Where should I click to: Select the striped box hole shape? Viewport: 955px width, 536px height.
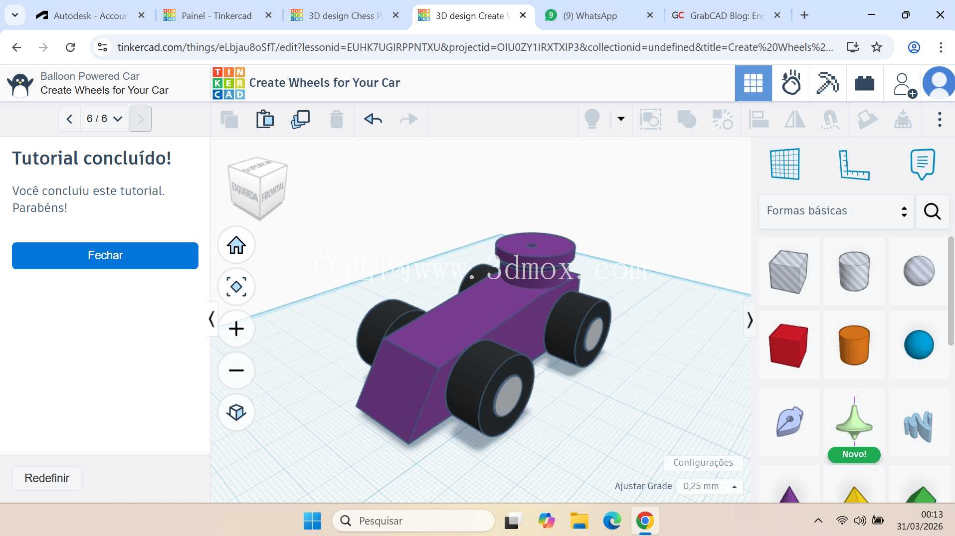click(788, 271)
